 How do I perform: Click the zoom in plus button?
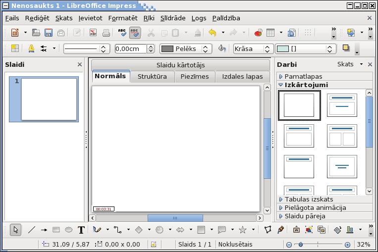point(347,245)
